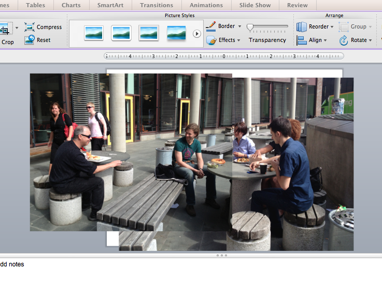382x283 pixels.
Task: Click the Reset picture icon
Action: 30,40
